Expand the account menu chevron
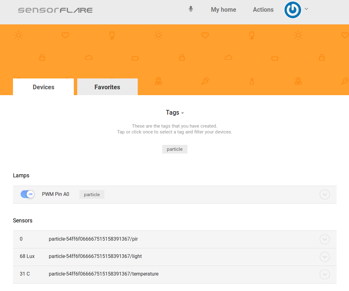The width and height of the screenshot is (349, 291). point(306,9)
